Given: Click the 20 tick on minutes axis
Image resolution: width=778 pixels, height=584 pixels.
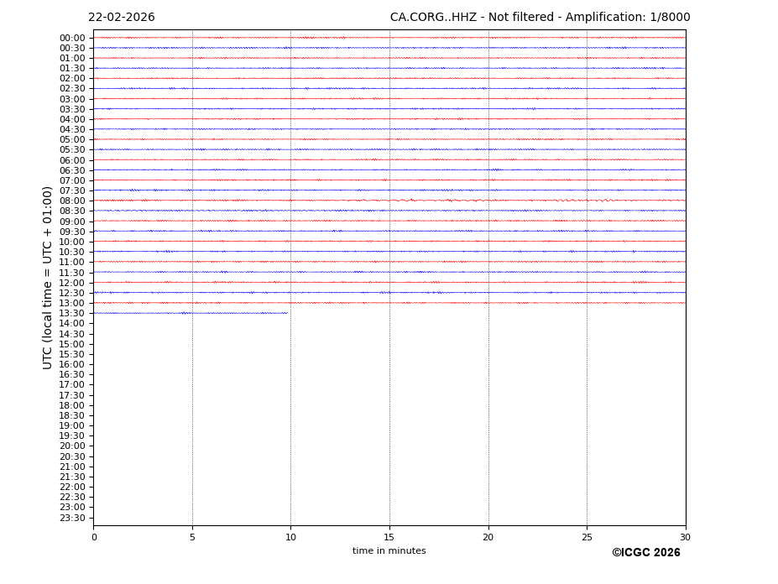Looking at the screenshot, I should (488, 537).
